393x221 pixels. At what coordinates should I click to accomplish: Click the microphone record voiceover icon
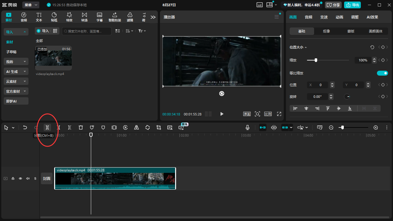pyautogui.click(x=248, y=127)
